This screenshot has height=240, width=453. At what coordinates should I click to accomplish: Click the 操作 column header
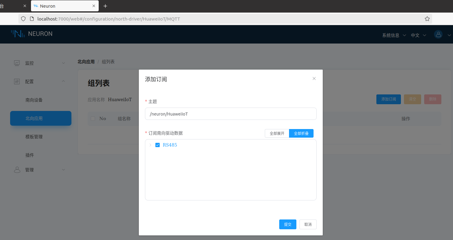point(406,119)
